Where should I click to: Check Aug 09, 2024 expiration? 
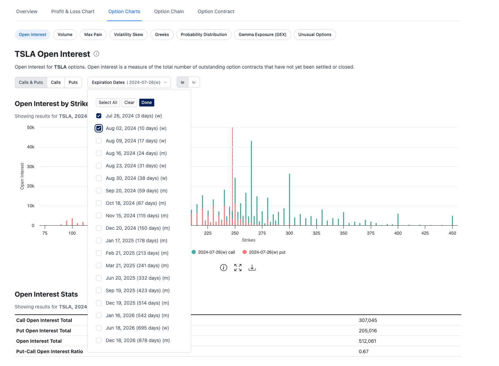click(99, 141)
